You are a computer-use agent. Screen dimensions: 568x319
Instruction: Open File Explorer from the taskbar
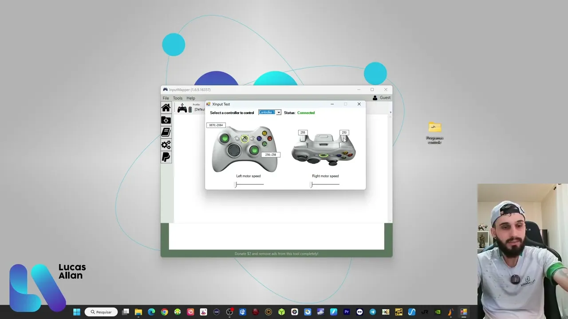(138, 312)
